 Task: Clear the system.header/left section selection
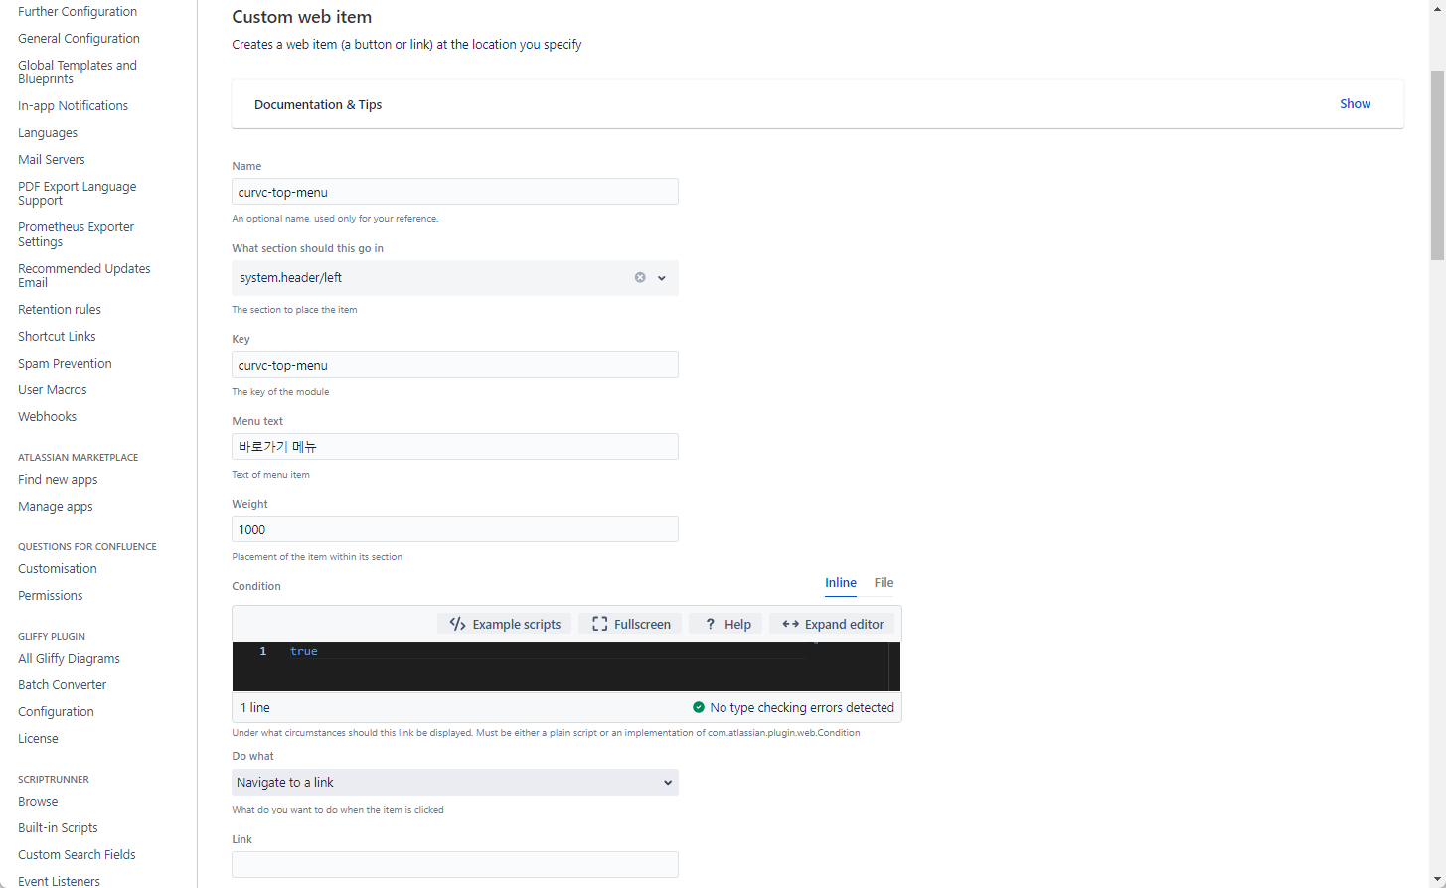[640, 278]
